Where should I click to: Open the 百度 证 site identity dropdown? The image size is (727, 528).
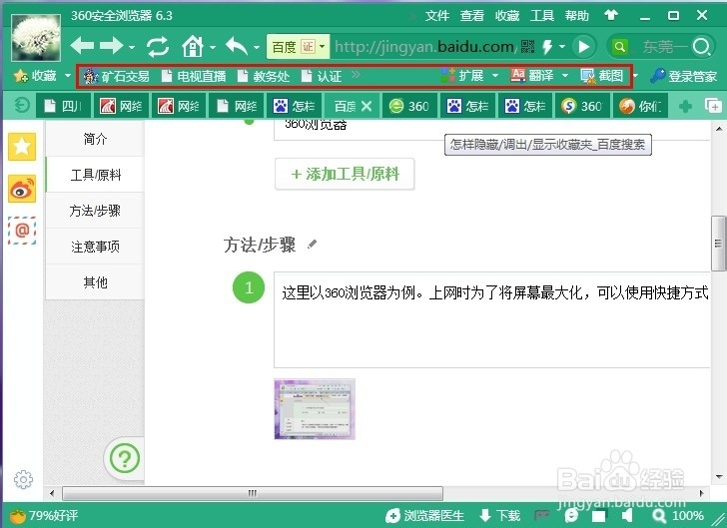click(x=299, y=46)
